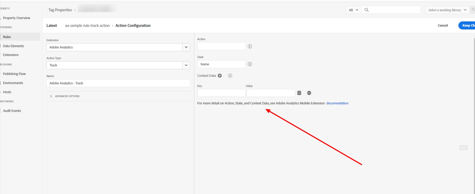The image size is (475, 194).
Task: Click the Cancel button
Action: tap(443, 25)
